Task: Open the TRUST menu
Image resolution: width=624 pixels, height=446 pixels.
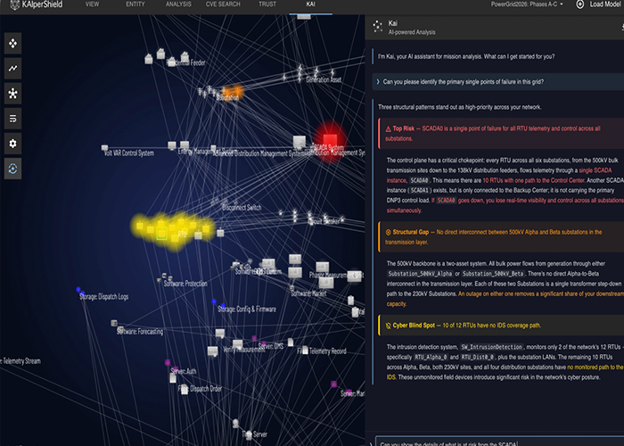Action: tap(267, 4)
